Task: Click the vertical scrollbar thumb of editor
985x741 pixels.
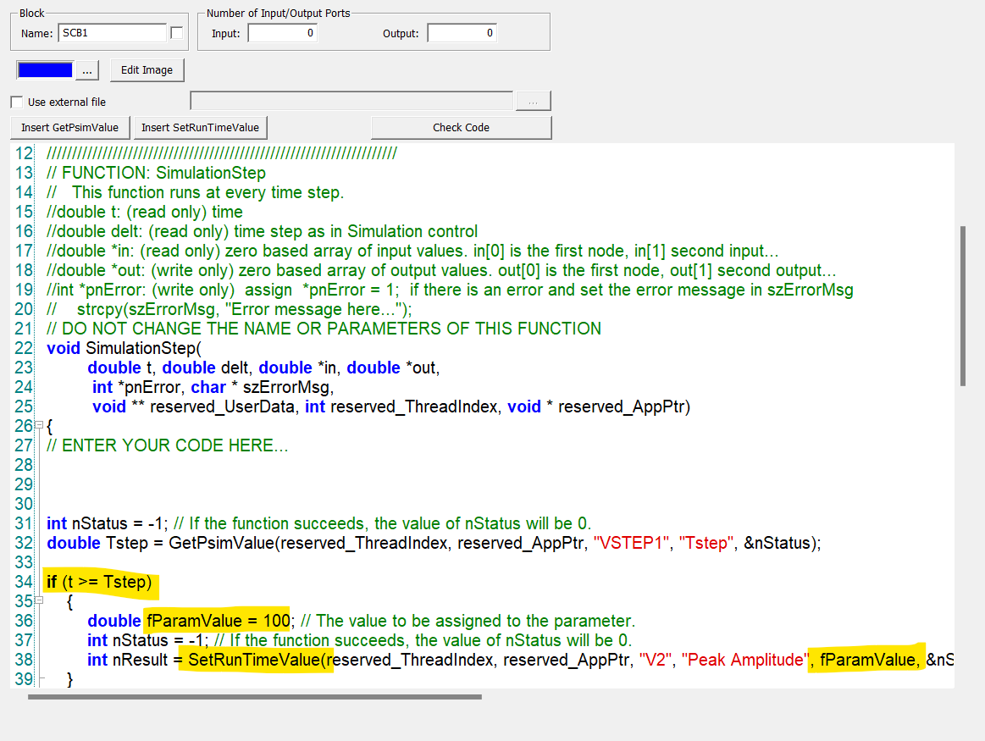Action: pos(963,307)
